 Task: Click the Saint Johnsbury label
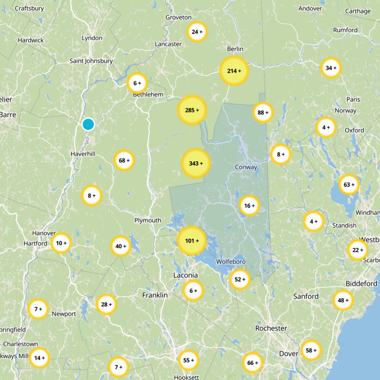point(91,61)
